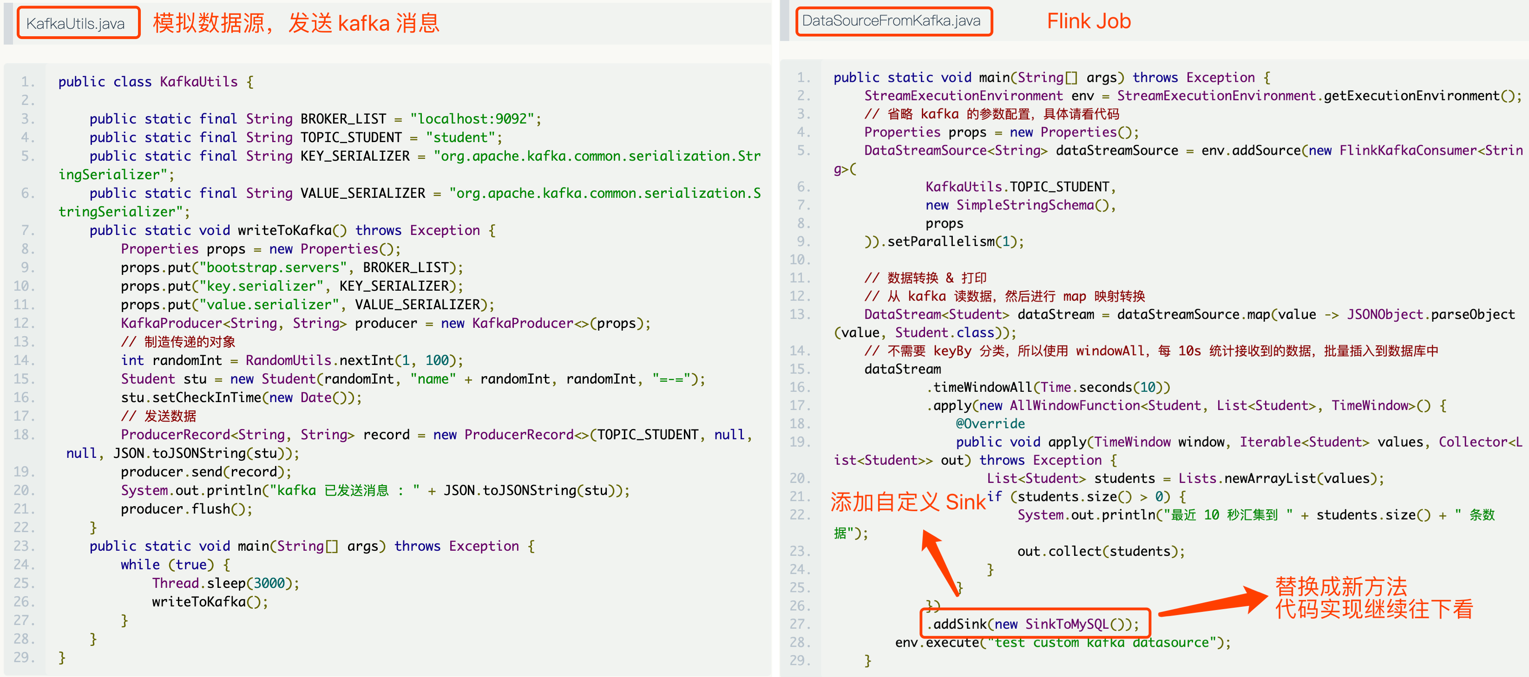Click the '.addSink(new SinkToMySQL());' line
Screen dimensions: 1529x677
1033,624
